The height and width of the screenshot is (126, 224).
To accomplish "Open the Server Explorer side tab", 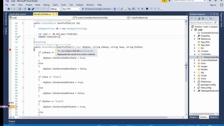I will [x=6, y=19].
